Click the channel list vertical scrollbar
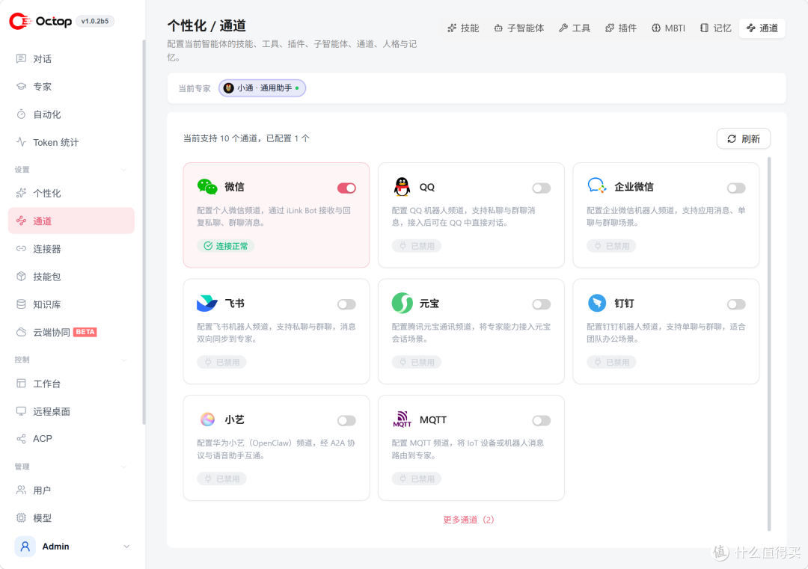 [769, 344]
